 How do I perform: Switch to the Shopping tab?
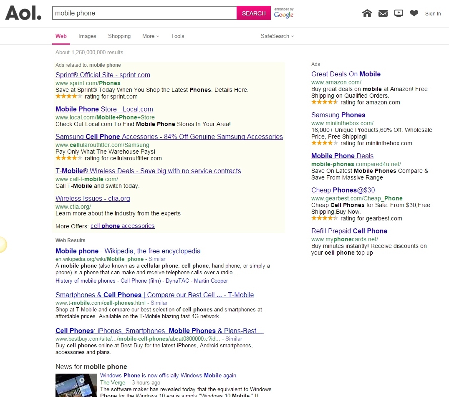tap(119, 36)
